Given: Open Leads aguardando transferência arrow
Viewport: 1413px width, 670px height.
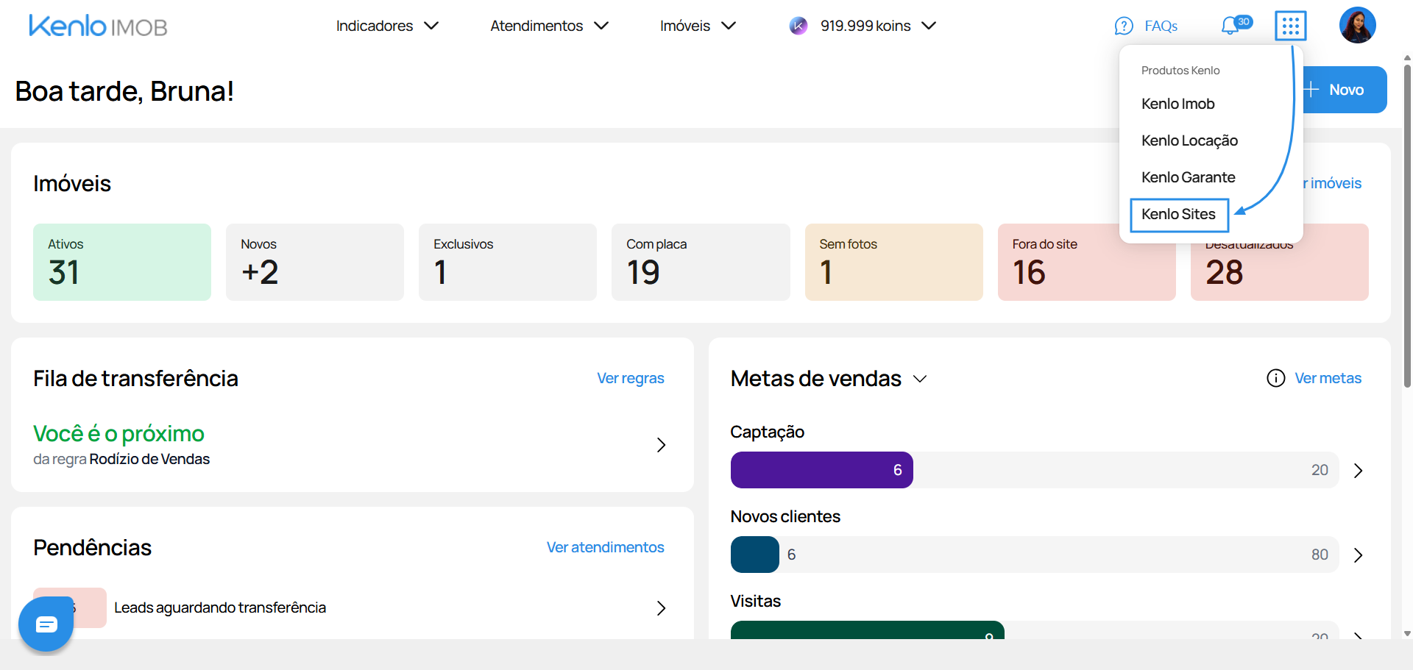Looking at the screenshot, I should (x=661, y=607).
